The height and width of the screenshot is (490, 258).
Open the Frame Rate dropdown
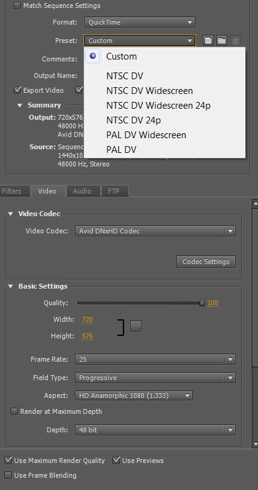[x=155, y=359]
